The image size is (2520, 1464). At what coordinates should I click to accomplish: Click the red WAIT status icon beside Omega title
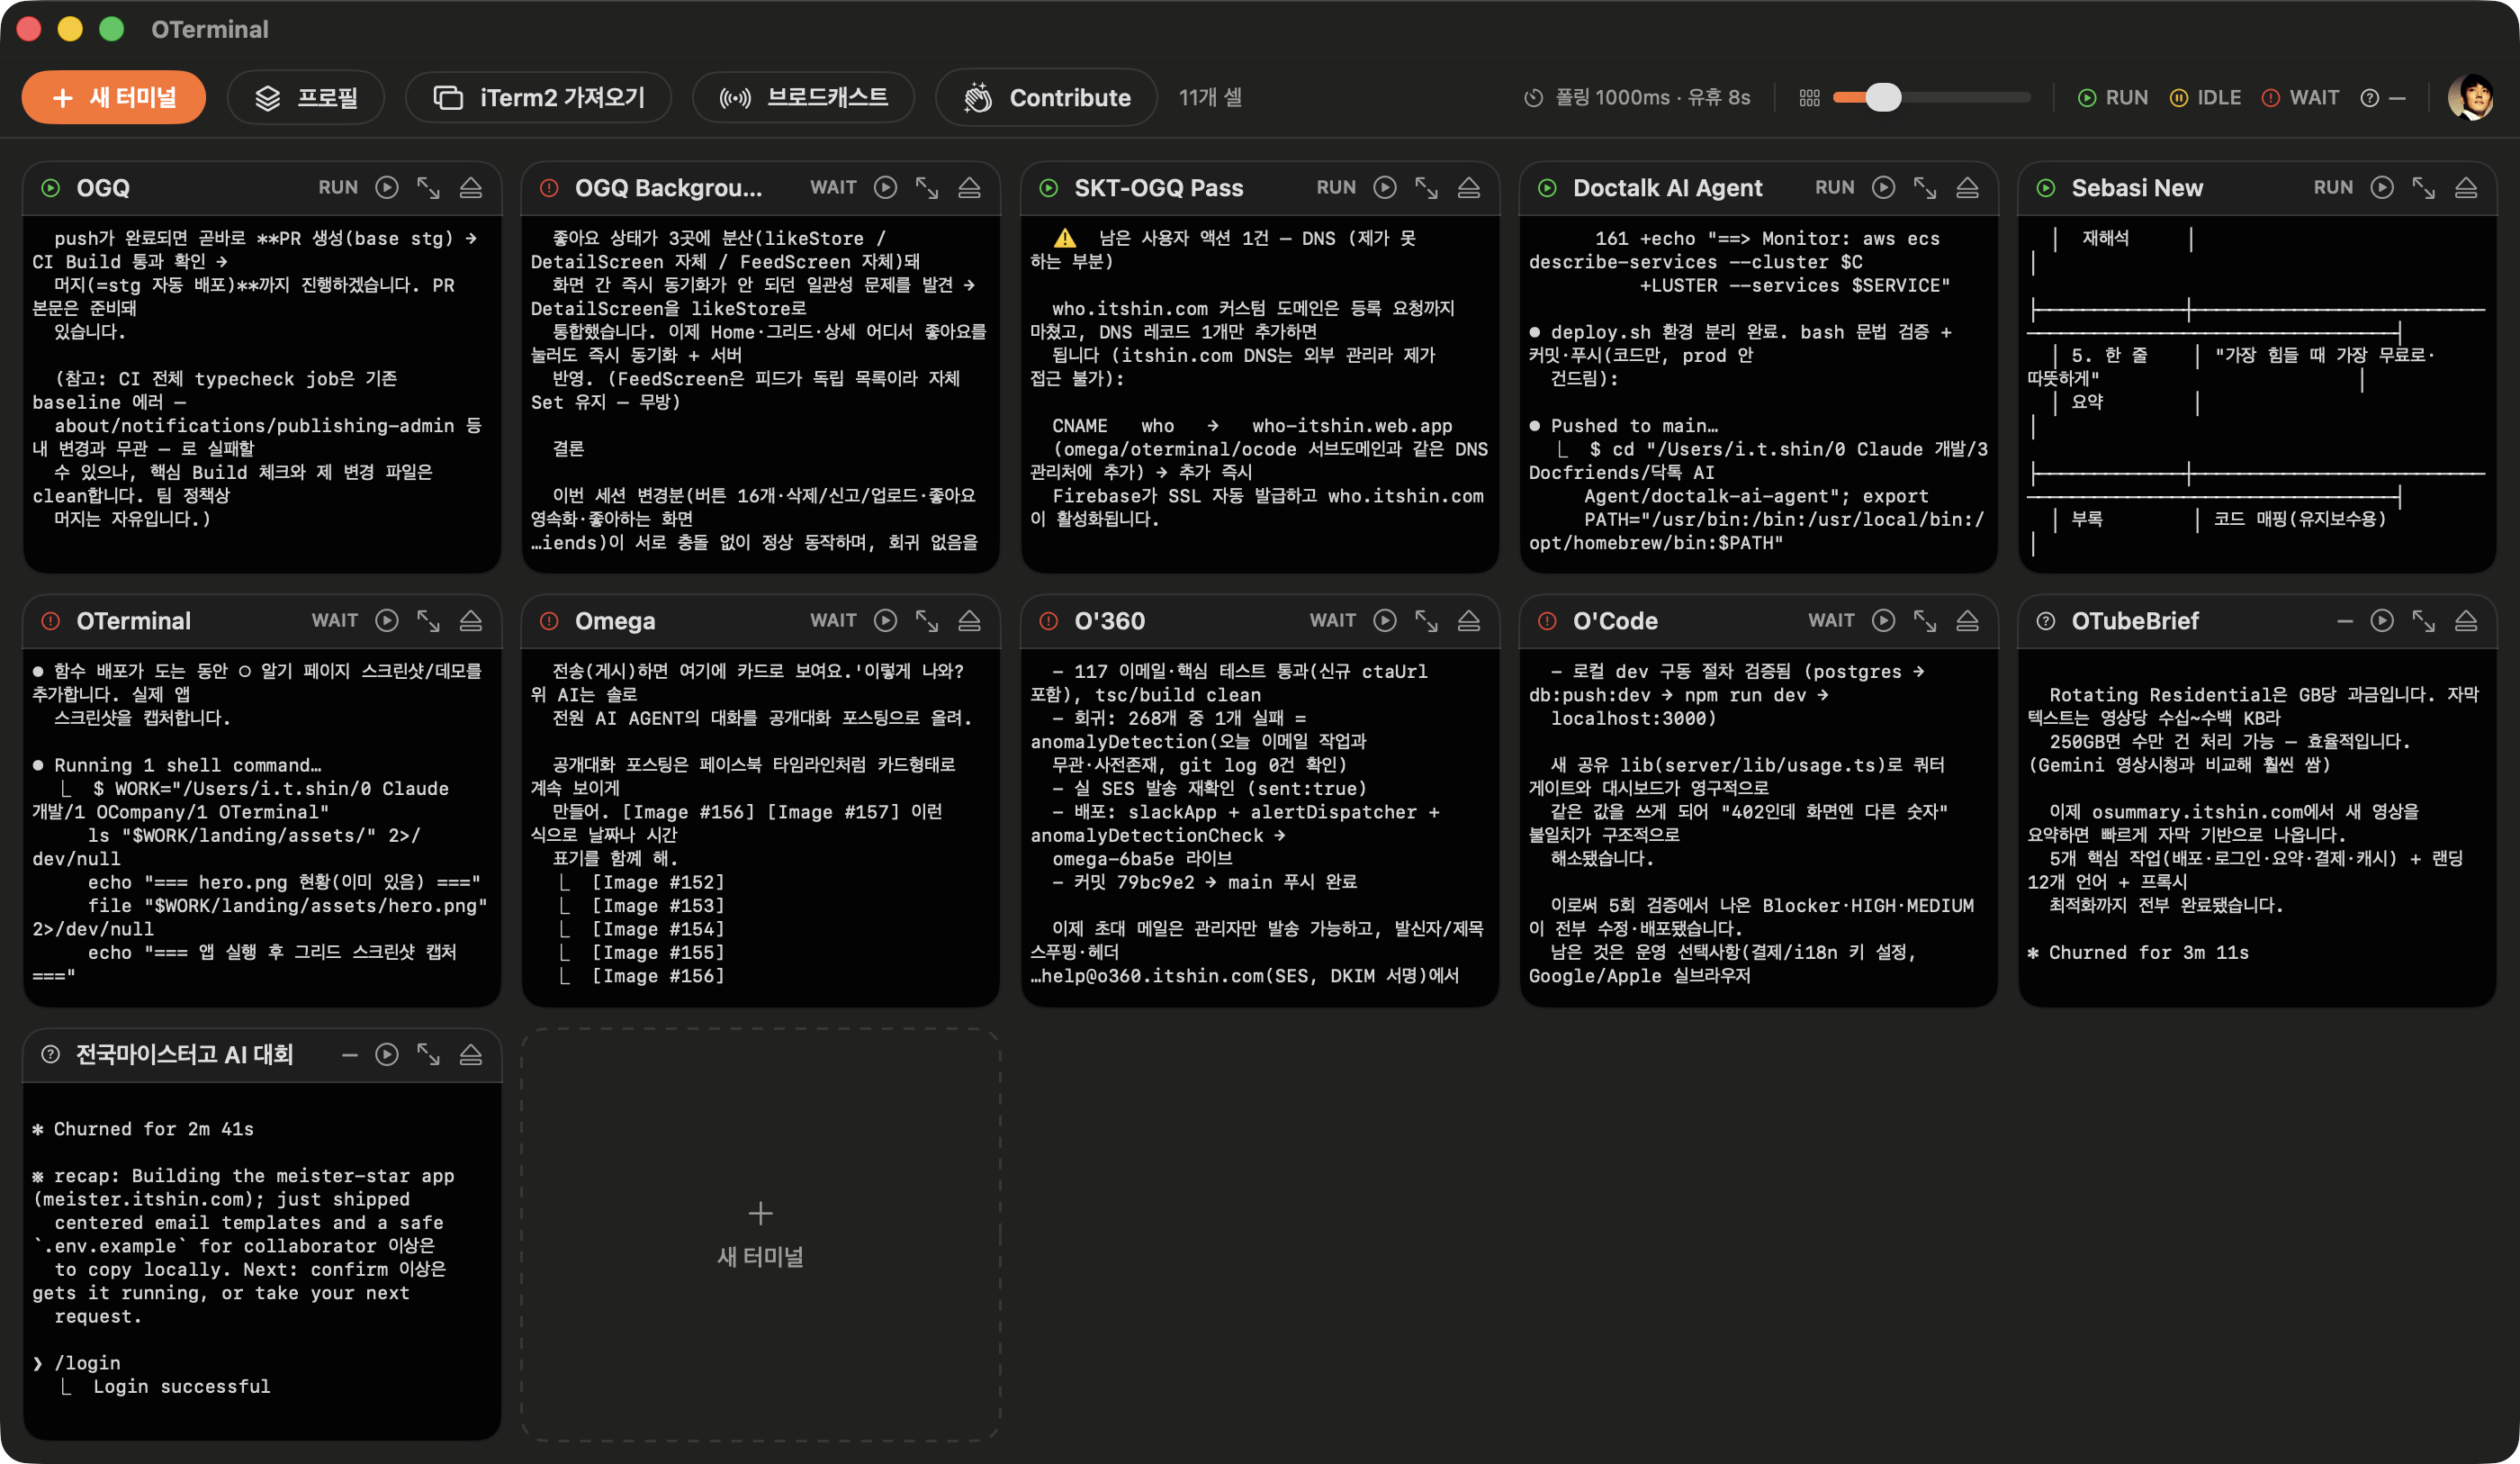click(x=549, y=620)
